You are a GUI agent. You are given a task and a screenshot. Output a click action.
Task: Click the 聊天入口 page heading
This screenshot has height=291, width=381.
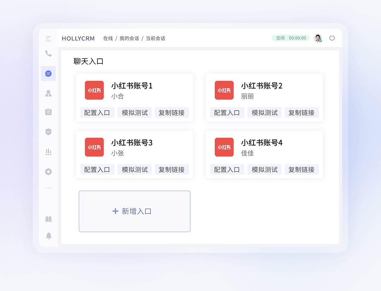point(89,61)
